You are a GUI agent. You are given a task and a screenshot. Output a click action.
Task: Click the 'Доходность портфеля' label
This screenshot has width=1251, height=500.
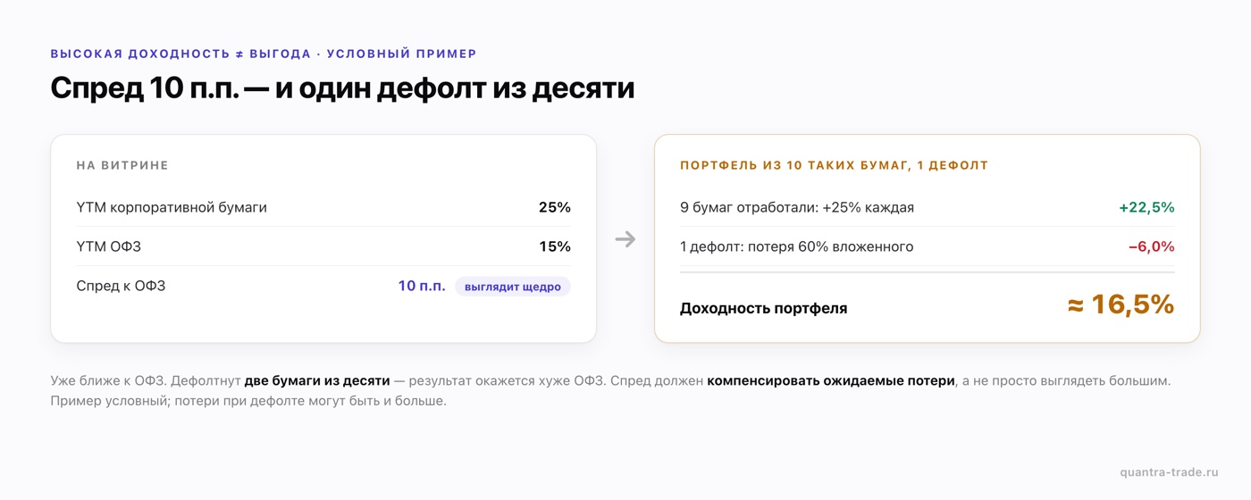point(764,308)
